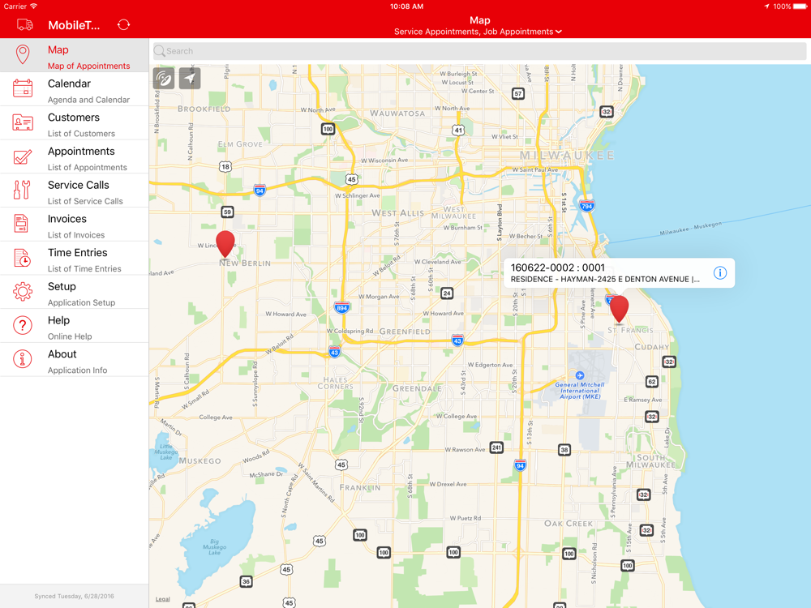811x608 pixels.
Task: Click the Setup gear icon
Action: click(x=23, y=292)
